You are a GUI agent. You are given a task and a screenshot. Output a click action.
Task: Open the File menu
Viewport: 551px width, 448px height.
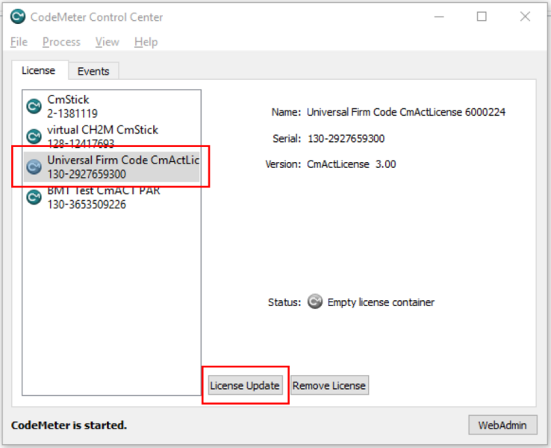(x=19, y=42)
